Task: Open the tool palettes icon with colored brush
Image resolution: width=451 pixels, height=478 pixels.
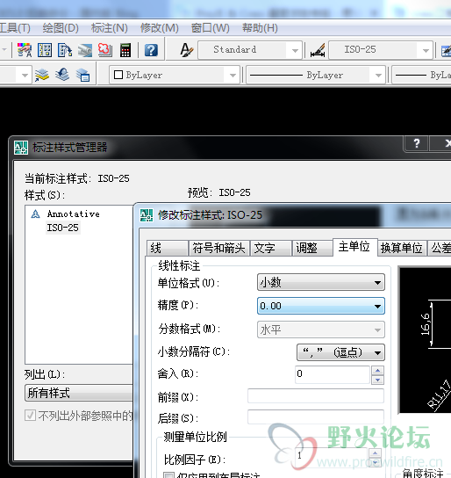Action: (x=25, y=50)
